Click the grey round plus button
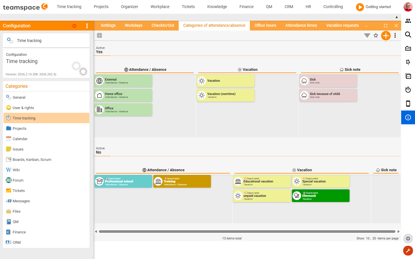This screenshot has width=415, height=259. 408,239
